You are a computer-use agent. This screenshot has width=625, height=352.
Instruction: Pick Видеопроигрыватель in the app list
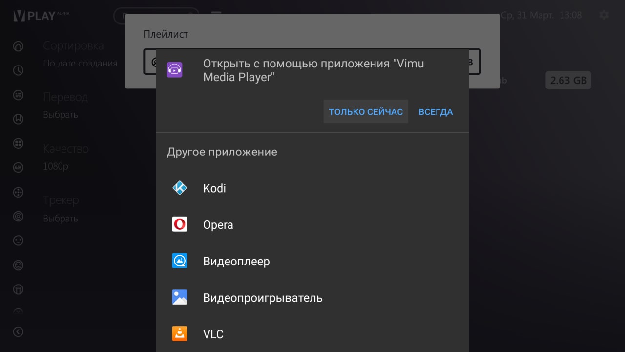[312, 298]
